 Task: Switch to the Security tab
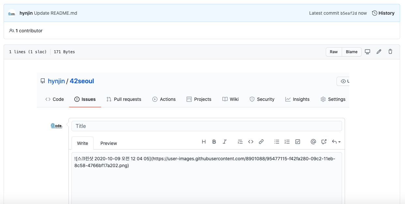click(262, 99)
